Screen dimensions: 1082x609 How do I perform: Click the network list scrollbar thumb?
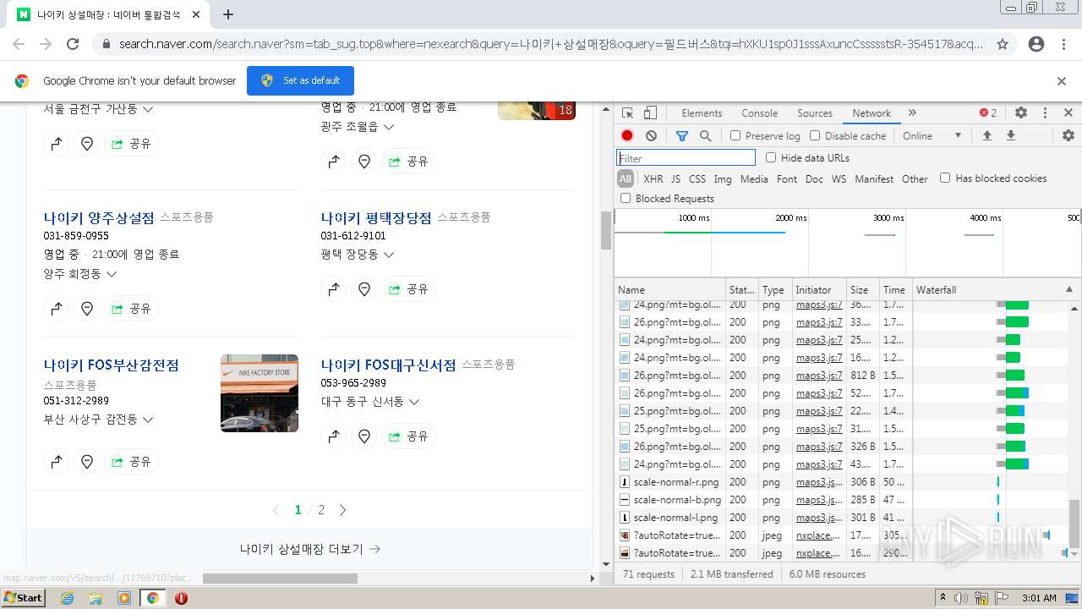click(x=1074, y=524)
